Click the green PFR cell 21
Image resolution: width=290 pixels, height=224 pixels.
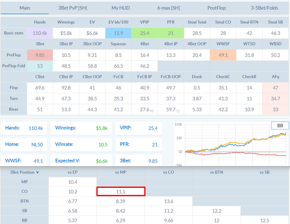pos(171,33)
